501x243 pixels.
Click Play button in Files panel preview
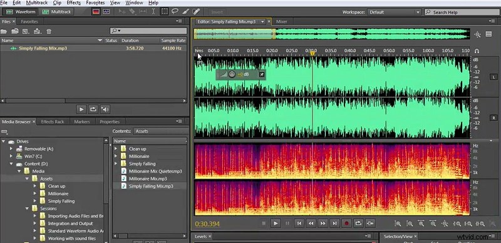click(81, 109)
